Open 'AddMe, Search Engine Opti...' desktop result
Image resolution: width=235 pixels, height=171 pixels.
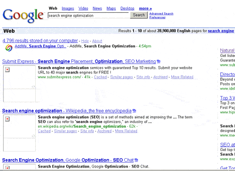(40, 46)
